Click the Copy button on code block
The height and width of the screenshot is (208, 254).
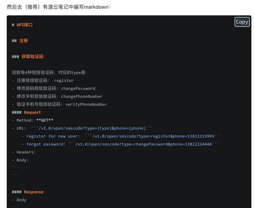242,22
